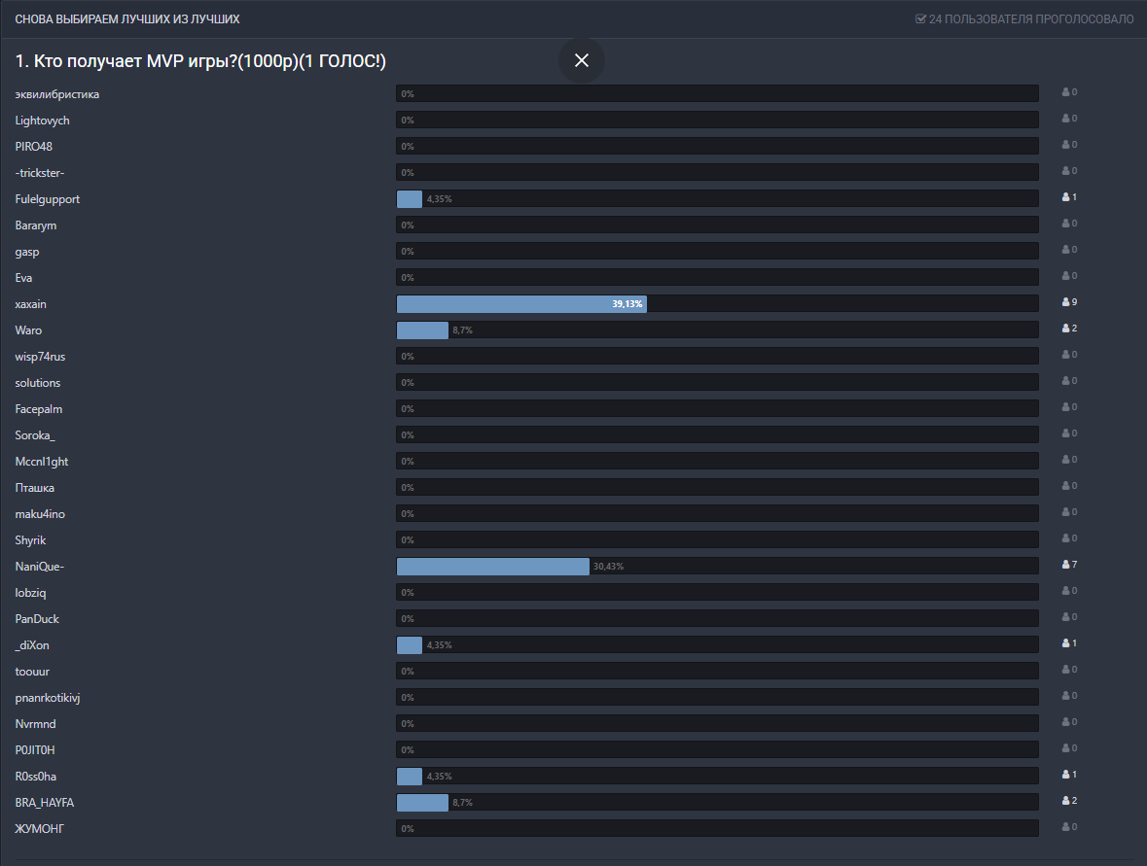Click the ЖУМОНГ poll entry
The height and width of the screenshot is (866, 1147).
(41, 829)
